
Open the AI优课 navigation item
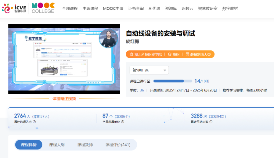coord(154,9)
